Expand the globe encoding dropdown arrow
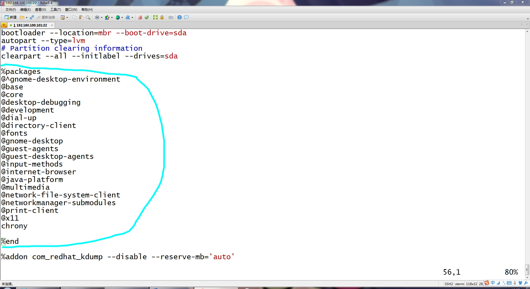 click(122, 17)
